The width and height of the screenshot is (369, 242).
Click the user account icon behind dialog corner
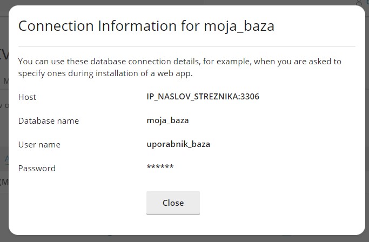359,3
